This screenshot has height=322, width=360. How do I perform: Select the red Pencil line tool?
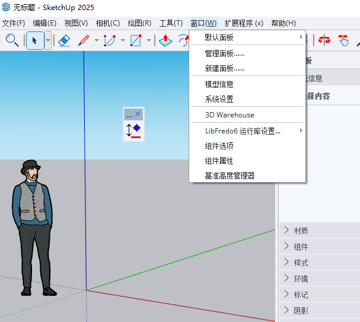pyautogui.click(x=84, y=40)
